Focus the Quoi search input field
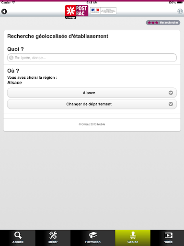 point(92,58)
